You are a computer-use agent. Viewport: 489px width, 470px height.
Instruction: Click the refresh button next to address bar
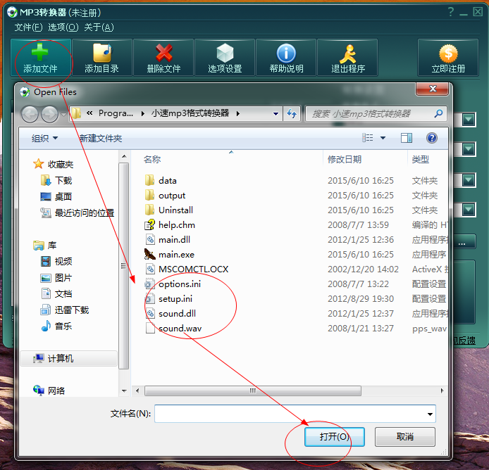[x=292, y=114]
